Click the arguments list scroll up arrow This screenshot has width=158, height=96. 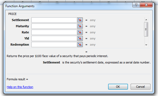point(146,20)
